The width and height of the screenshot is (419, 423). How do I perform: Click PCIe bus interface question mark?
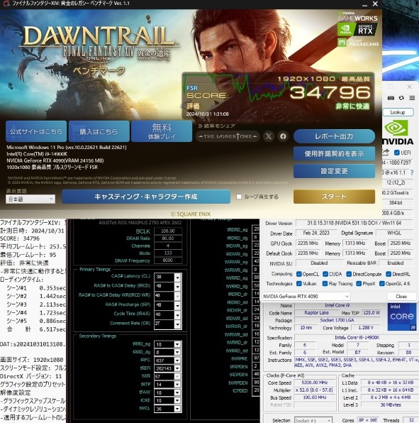(411, 172)
